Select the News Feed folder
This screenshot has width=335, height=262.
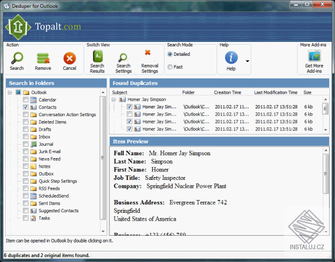50,159
